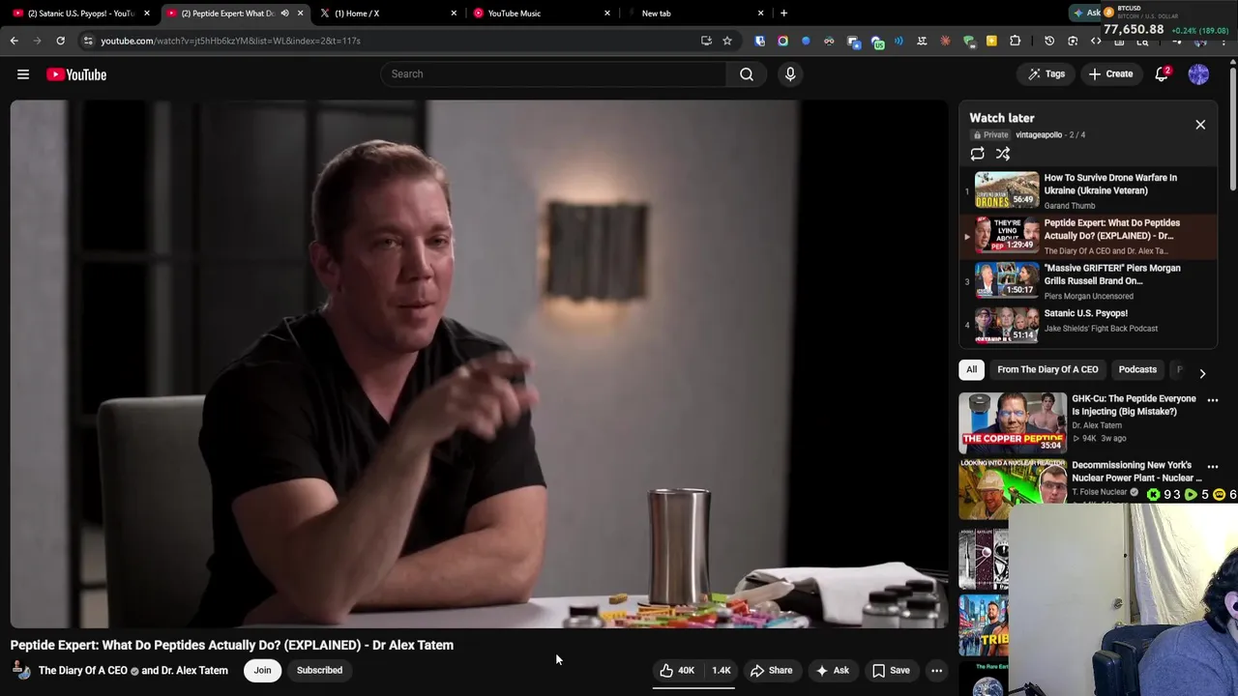Viewport: 1238px width, 696px height.
Task: Select the All filter chip
Action: tap(971, 370)
